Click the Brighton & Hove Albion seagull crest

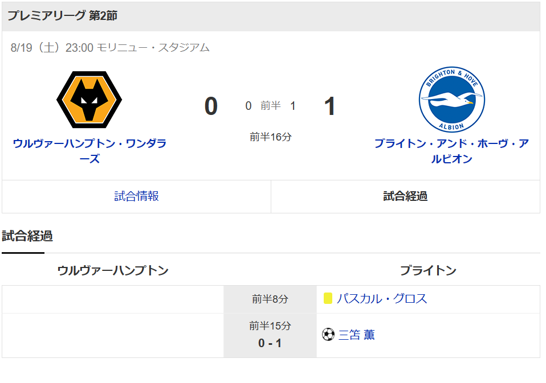(x=451, y=100)
